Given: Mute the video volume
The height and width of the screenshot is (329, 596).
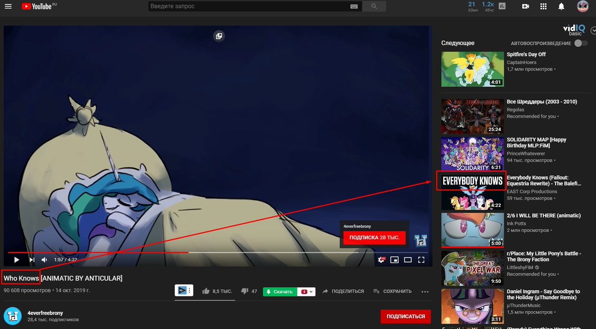Looking at the screenshot, I should 44,260.
